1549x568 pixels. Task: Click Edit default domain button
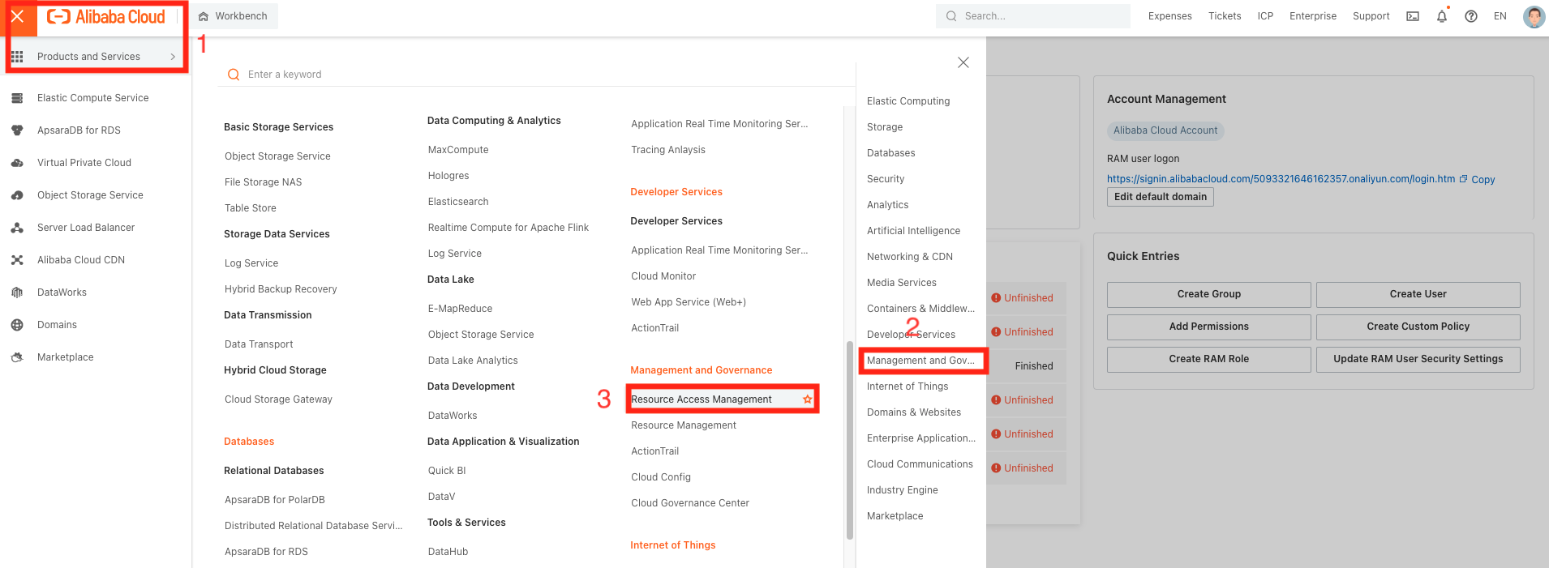click(1161, 197)
